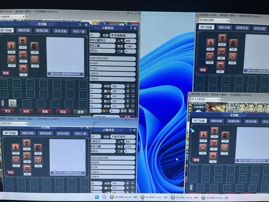This screenshot has height=202, width=269.
Task: Add new tab in 打剧情 window
Action: pos(232,21)
